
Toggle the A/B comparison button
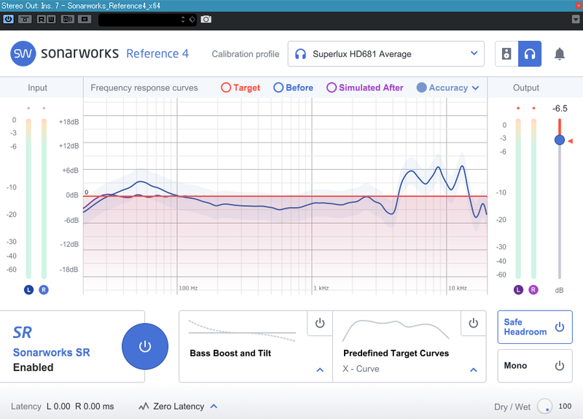[68, 19]
